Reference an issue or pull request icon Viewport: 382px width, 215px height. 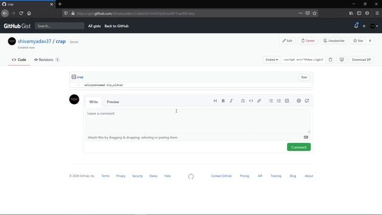pos(307,101)
